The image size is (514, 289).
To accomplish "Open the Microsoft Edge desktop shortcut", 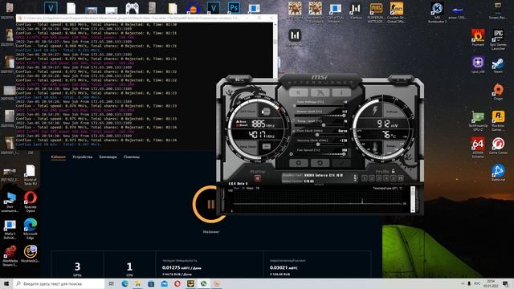I will click(x=31, y=229).
